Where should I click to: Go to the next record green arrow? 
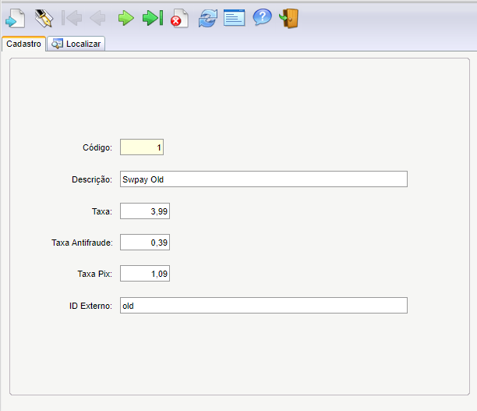[x=126, y=18]
